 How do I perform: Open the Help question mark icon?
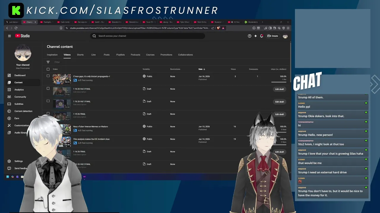pos(249,36)
